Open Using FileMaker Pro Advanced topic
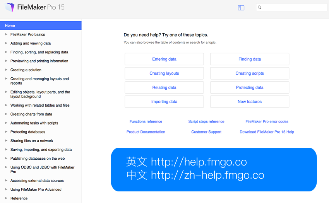 click(x=36, y=189)
